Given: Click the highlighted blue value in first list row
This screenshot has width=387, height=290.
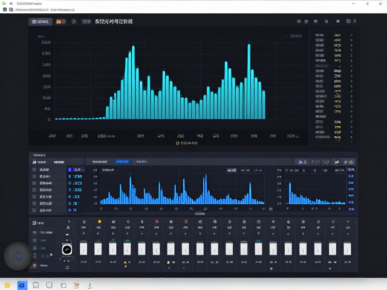Looking at the screenshot, I should point(76,170).
